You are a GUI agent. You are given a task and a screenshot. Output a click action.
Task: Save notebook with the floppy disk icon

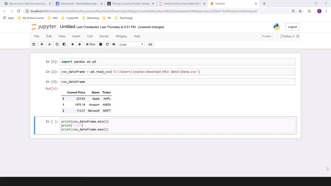(34, 44)
